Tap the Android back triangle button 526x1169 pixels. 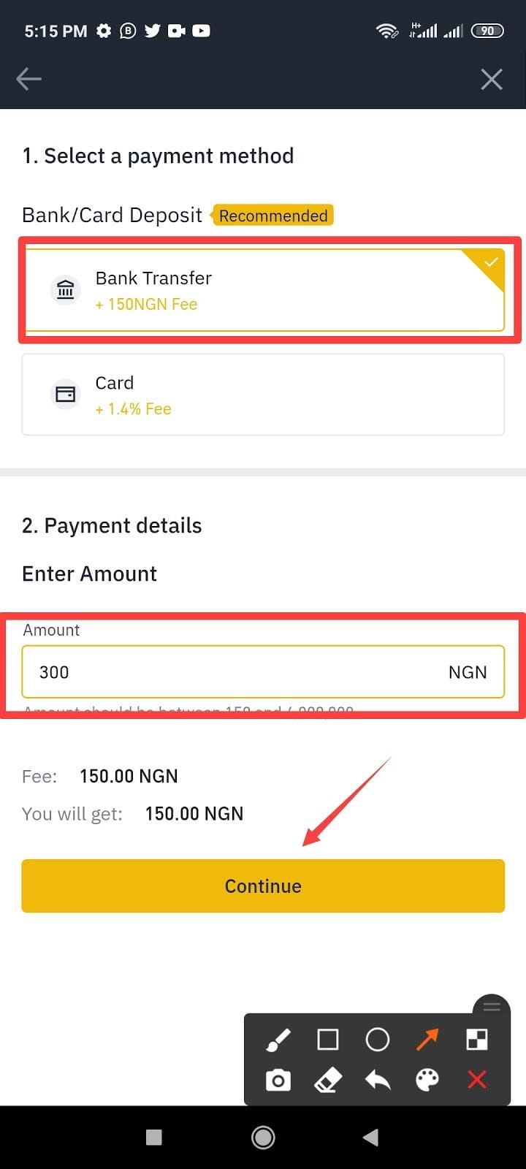pos(371,1138)
